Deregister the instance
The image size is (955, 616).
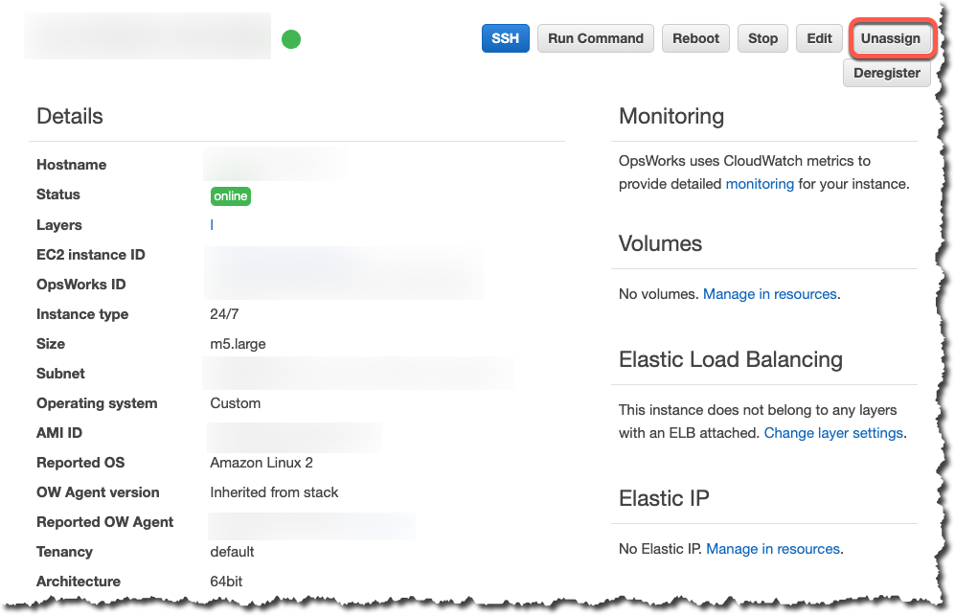(886, 73)
